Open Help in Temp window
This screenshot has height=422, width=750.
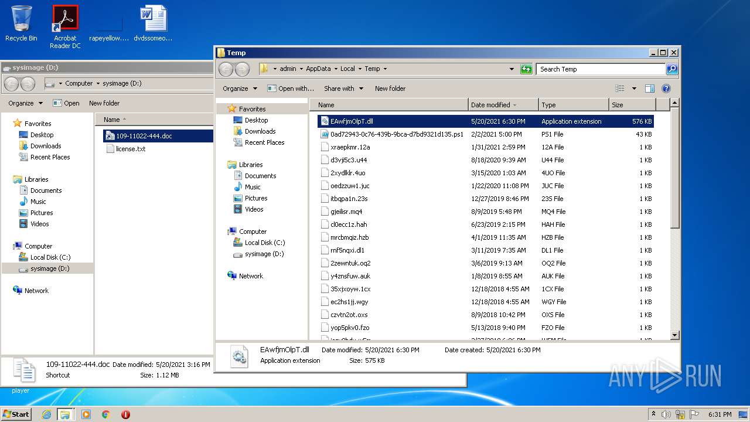666,89
